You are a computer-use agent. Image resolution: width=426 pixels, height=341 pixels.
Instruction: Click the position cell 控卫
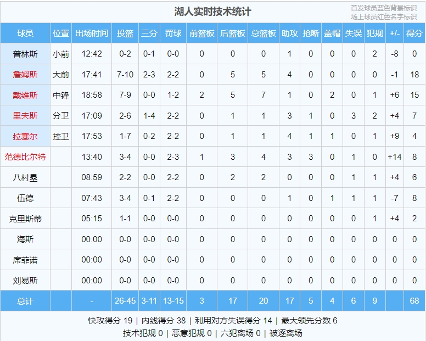tap(61, 136)
